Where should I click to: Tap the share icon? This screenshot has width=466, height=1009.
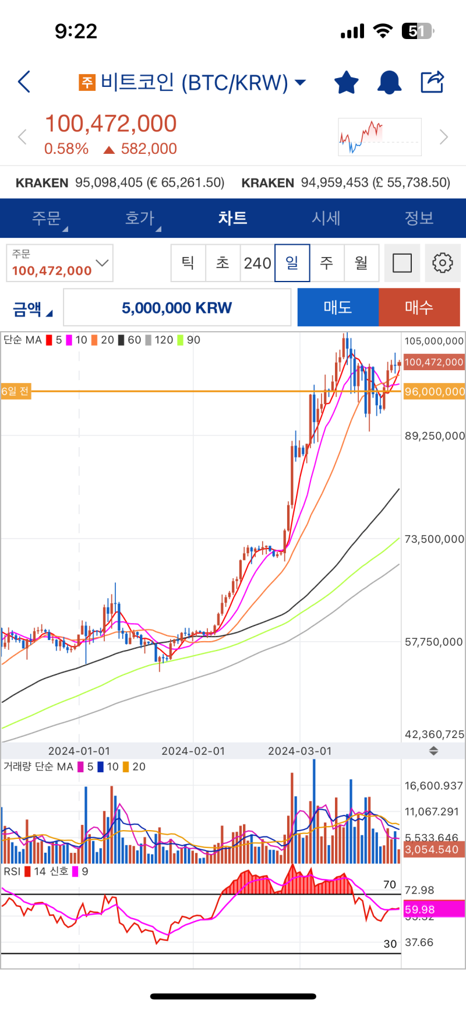[x=432, y=82]
